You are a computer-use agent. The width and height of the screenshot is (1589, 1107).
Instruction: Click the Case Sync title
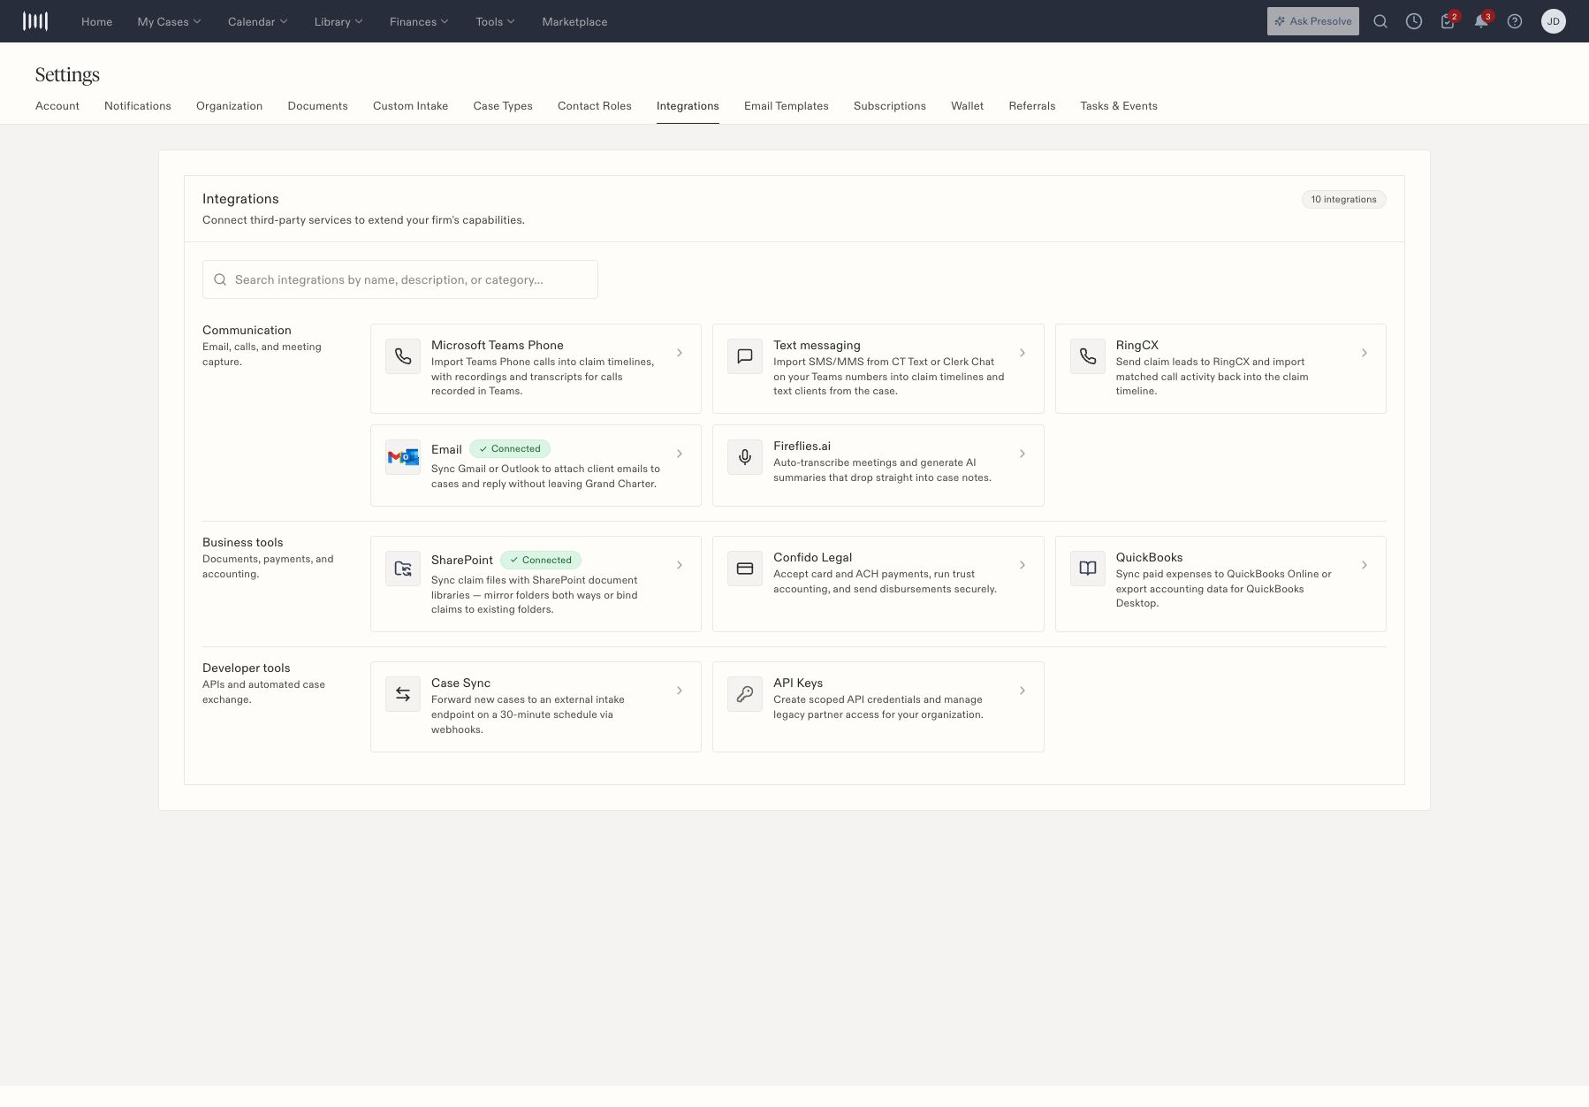(460, 683)
